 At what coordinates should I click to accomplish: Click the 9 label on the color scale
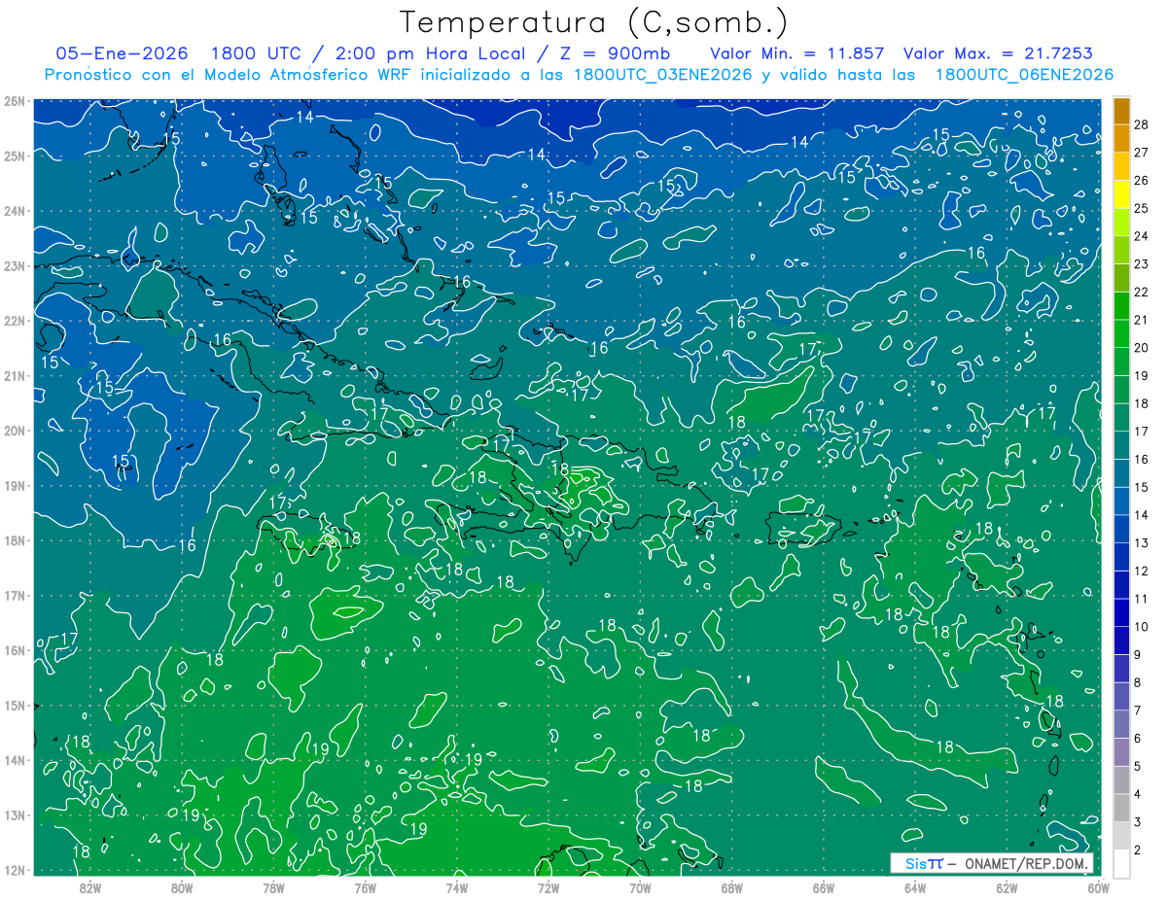point(1138,656)
